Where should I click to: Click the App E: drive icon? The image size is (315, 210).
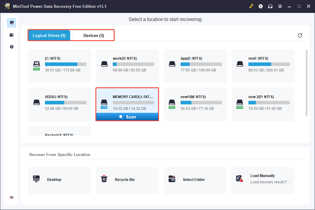pyautogui.click(x=172, y=64)
